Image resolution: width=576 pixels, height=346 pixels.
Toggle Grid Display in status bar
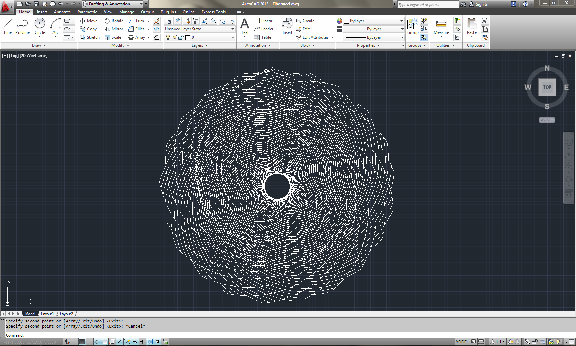click(x=82, y=342)
